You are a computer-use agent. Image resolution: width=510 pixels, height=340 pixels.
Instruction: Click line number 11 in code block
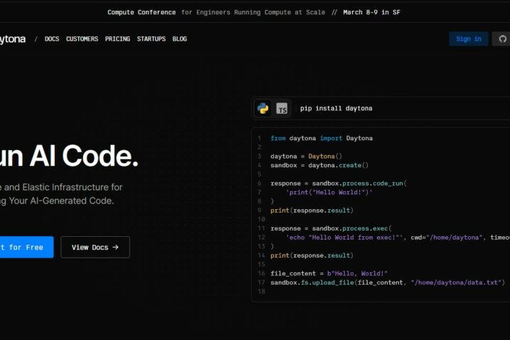point(259,228)
